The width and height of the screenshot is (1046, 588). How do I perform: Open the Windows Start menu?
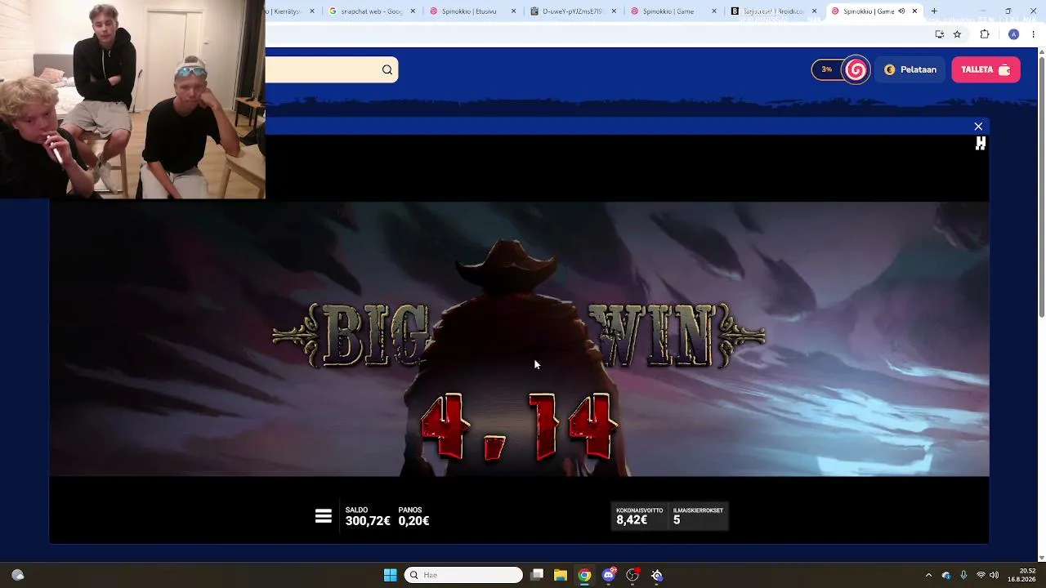click(x=390, y=575)
